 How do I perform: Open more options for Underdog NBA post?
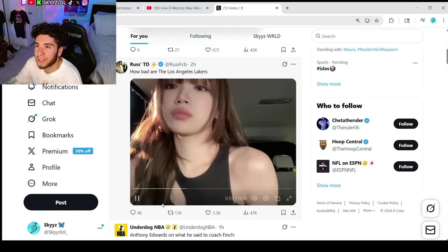coord(293,227)
